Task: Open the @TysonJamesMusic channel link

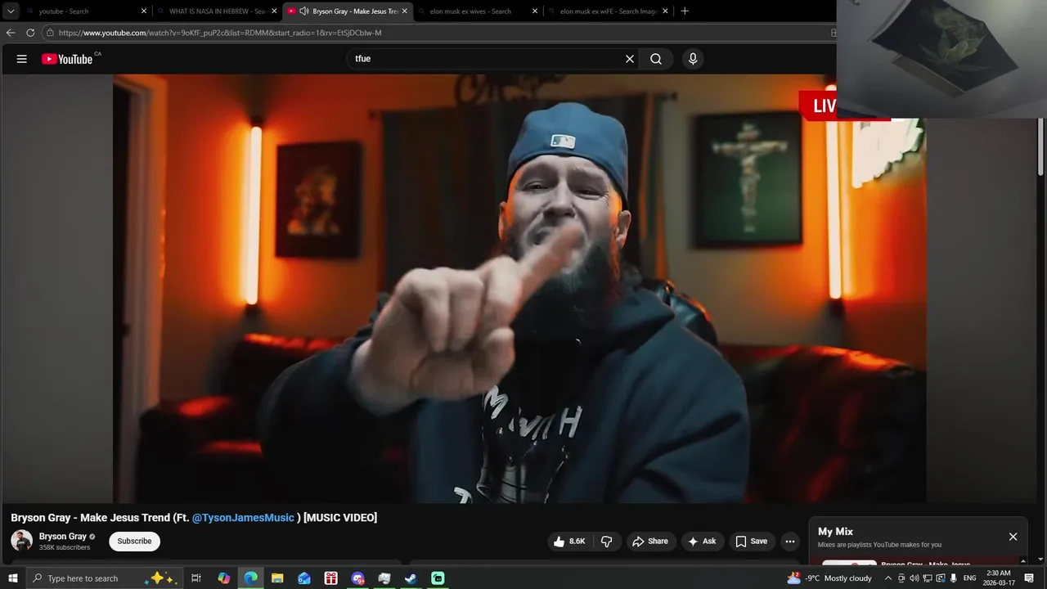Action: (x=243, y=518)
